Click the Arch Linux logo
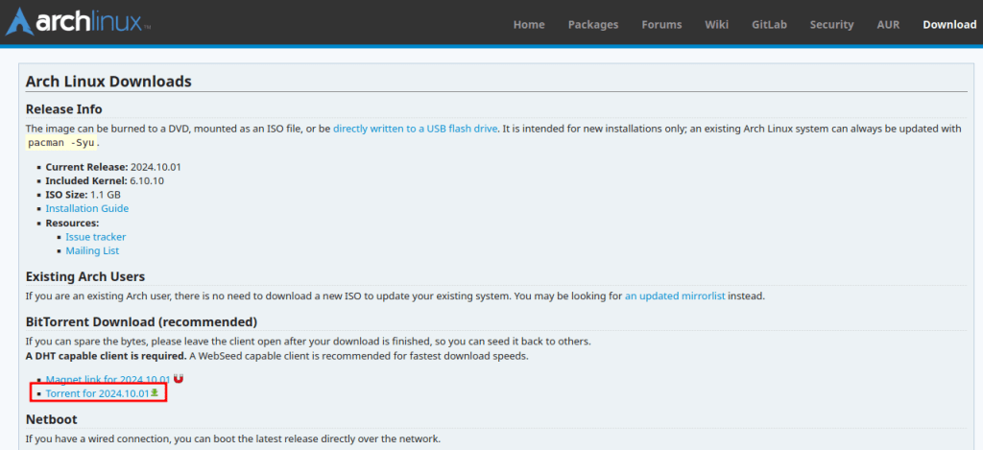Screen dimensions: 983x450 [77, 23]
